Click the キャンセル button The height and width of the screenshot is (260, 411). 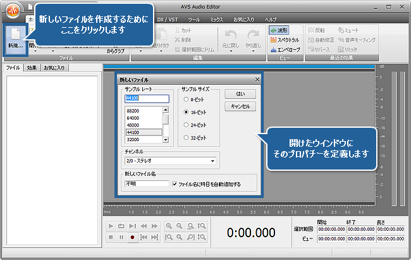pyautogui.click(x=240, y=106)
